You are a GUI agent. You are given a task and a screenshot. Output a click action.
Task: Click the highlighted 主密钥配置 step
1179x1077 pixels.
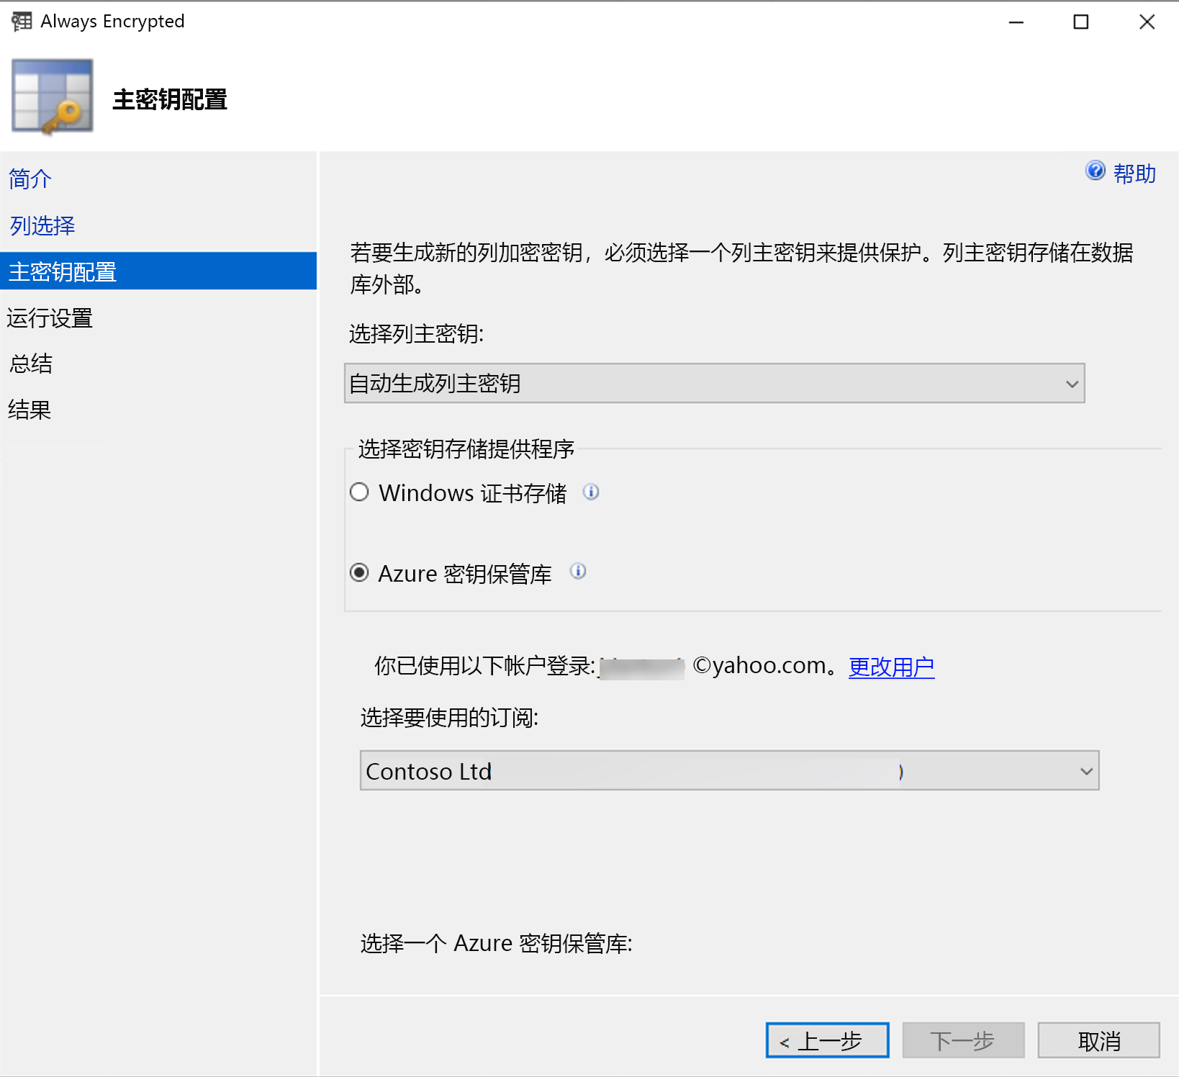click(x=62, y=271)
